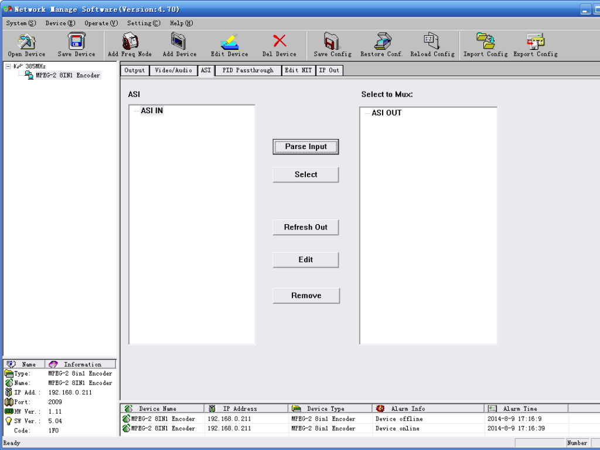Viewport: 600px width, 450px height.
Task: Open the Help menu
Action: click(182, 23)
